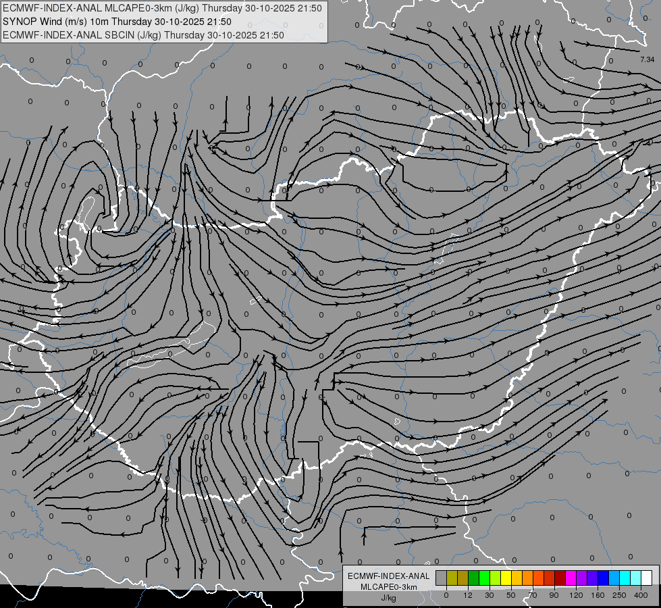Image resolution: width=661 pixels, height=608 pixels.
Task: Select the dark green legend swatch
Action: tap(473, 578)
